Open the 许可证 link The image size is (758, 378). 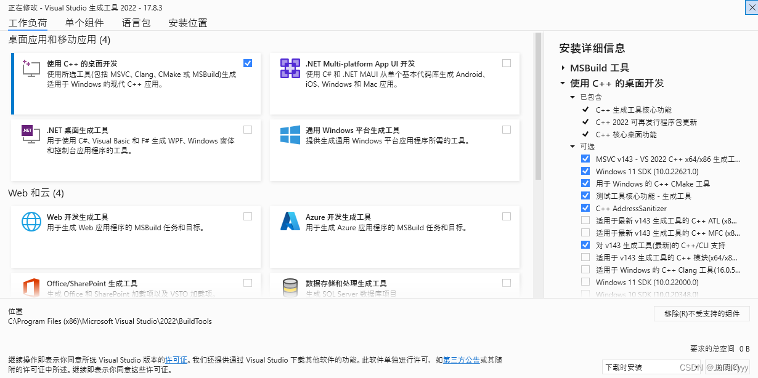coord(176,361)
